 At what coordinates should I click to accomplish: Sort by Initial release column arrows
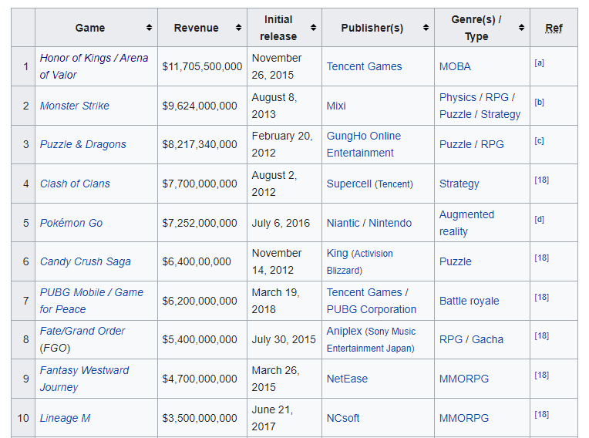(x=313, y=28)
